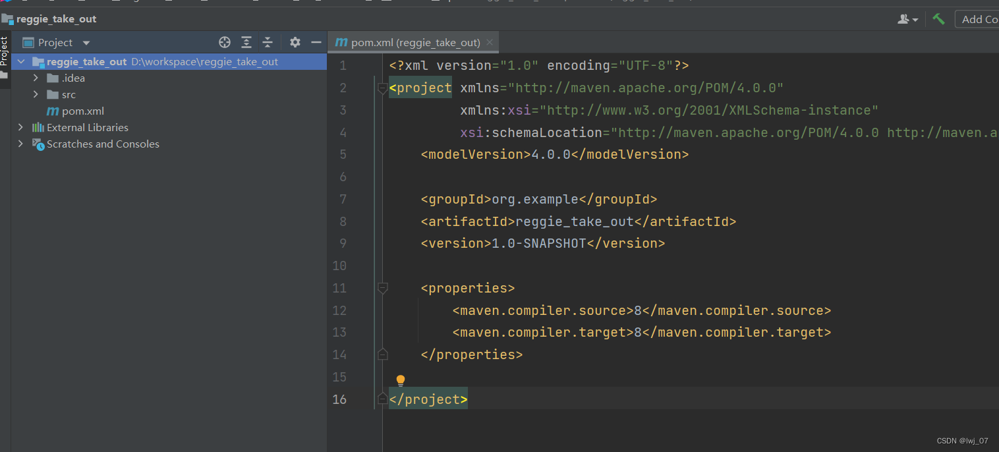Click fold marker at closing project line 16
Viewport: 999px width, 452px height.
click(382, 399)
